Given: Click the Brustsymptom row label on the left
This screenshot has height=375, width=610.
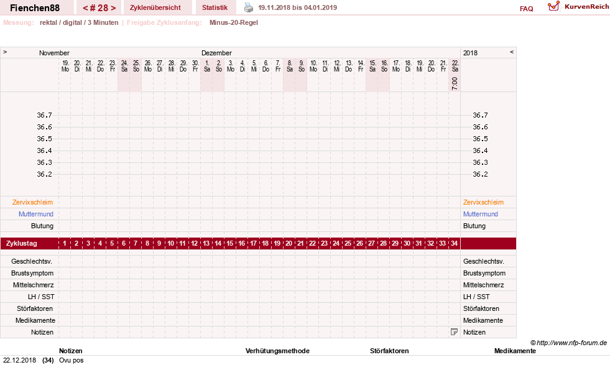Looking at the screenshot, I should pyautogui.click(x=32, y=273).
